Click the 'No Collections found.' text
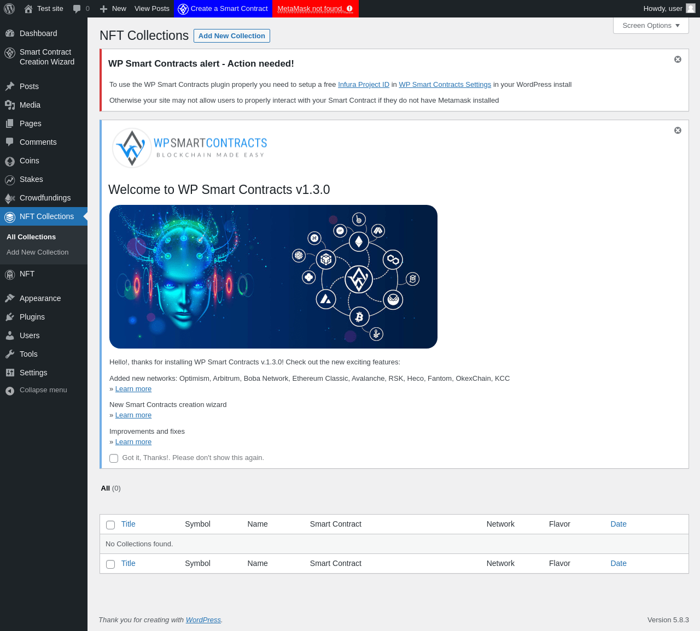Screen dimensions: 700x631 139,544
